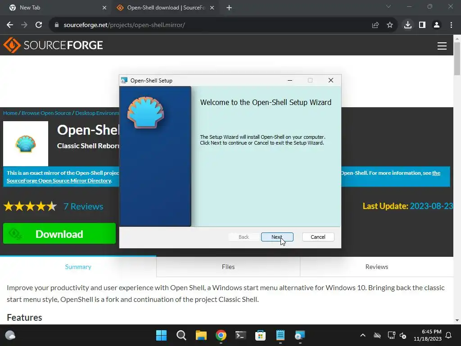461x346 pixels.
Task: Open Browse Open Source breadcrumb
Action: [46, 113]
